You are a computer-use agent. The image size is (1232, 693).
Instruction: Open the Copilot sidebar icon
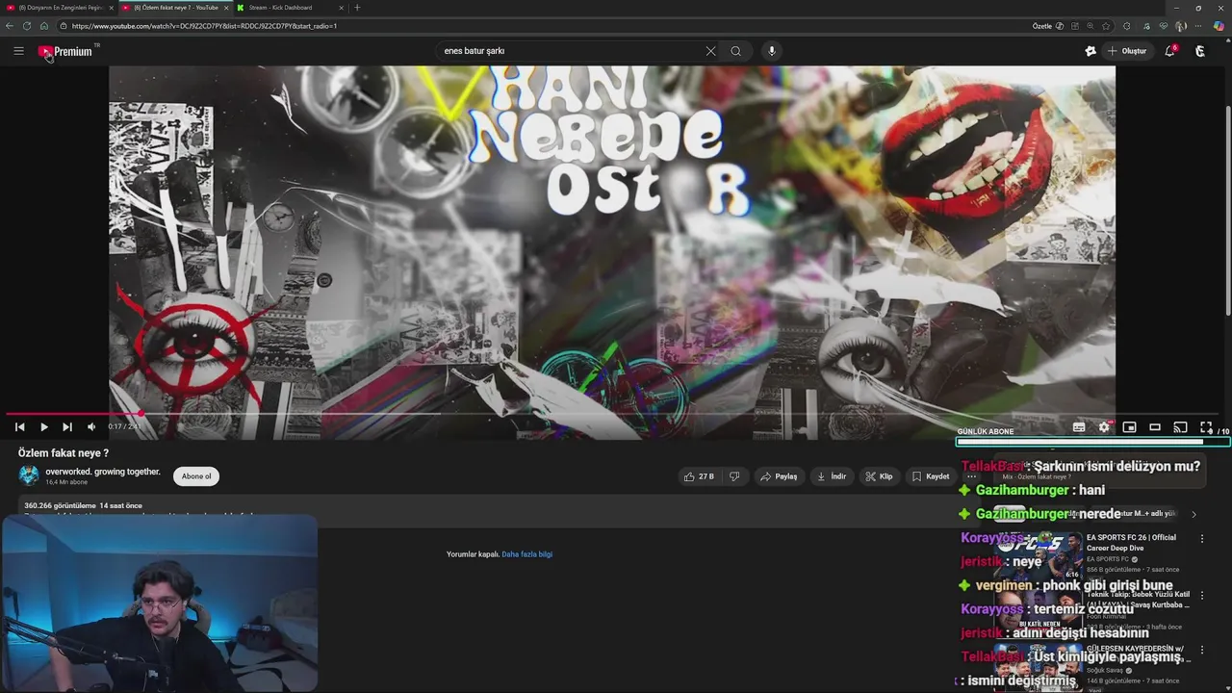(1219, 26)
